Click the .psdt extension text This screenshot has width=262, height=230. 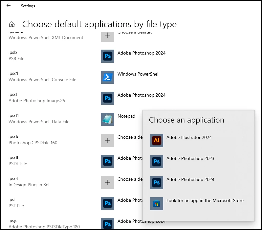coord(13,158)
